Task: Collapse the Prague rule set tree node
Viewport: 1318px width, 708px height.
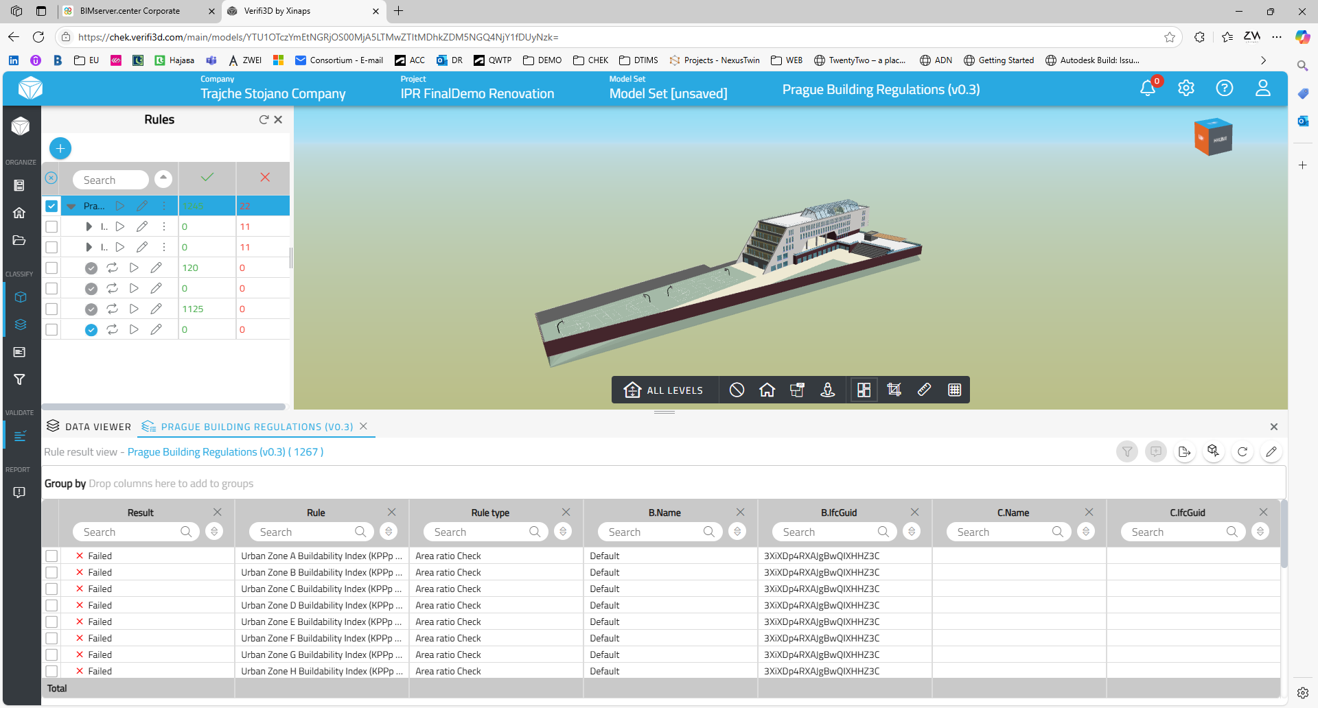Action: 71,206
